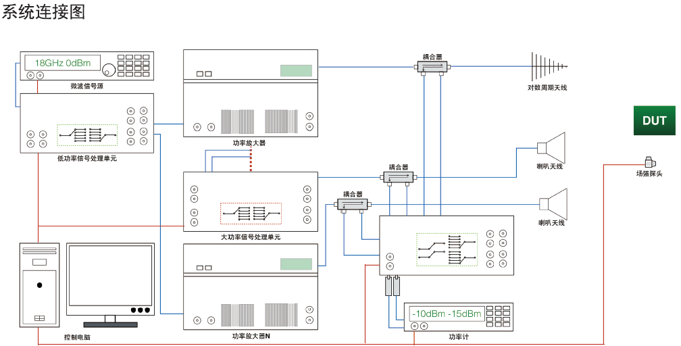
Task: Click the control computer tower case
Action: [39, 285]
